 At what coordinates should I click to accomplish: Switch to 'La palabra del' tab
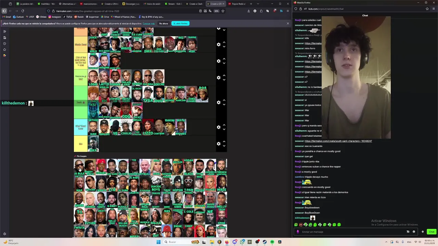(25, 4)
